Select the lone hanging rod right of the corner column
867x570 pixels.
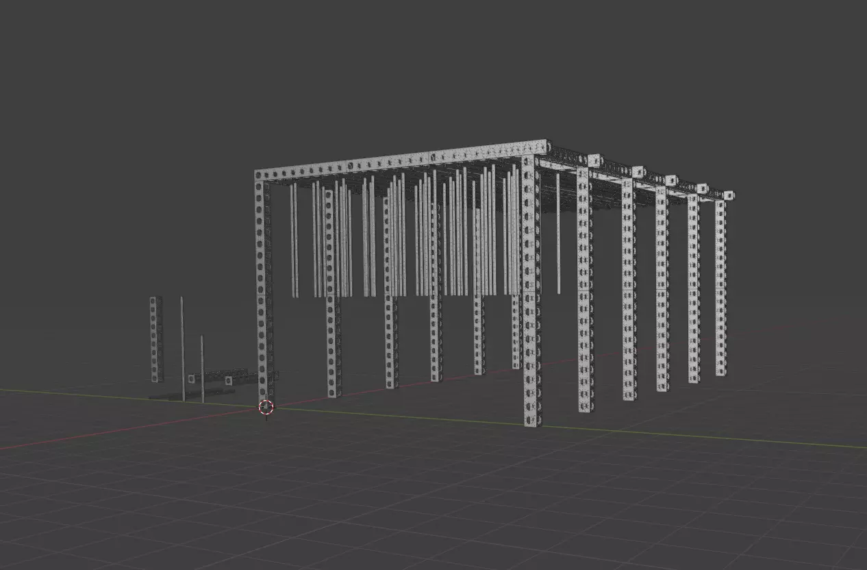pyautogui.click(x=557, y=233)
